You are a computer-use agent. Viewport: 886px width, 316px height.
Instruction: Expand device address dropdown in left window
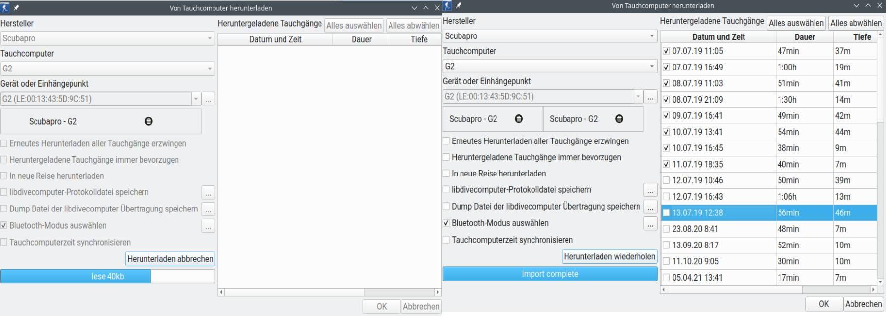pos(196,99)
